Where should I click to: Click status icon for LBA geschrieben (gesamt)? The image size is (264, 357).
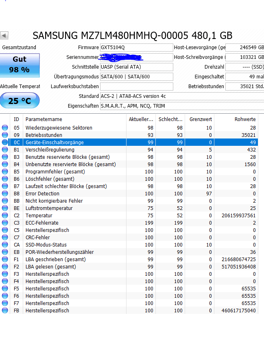tap(5, 259)
